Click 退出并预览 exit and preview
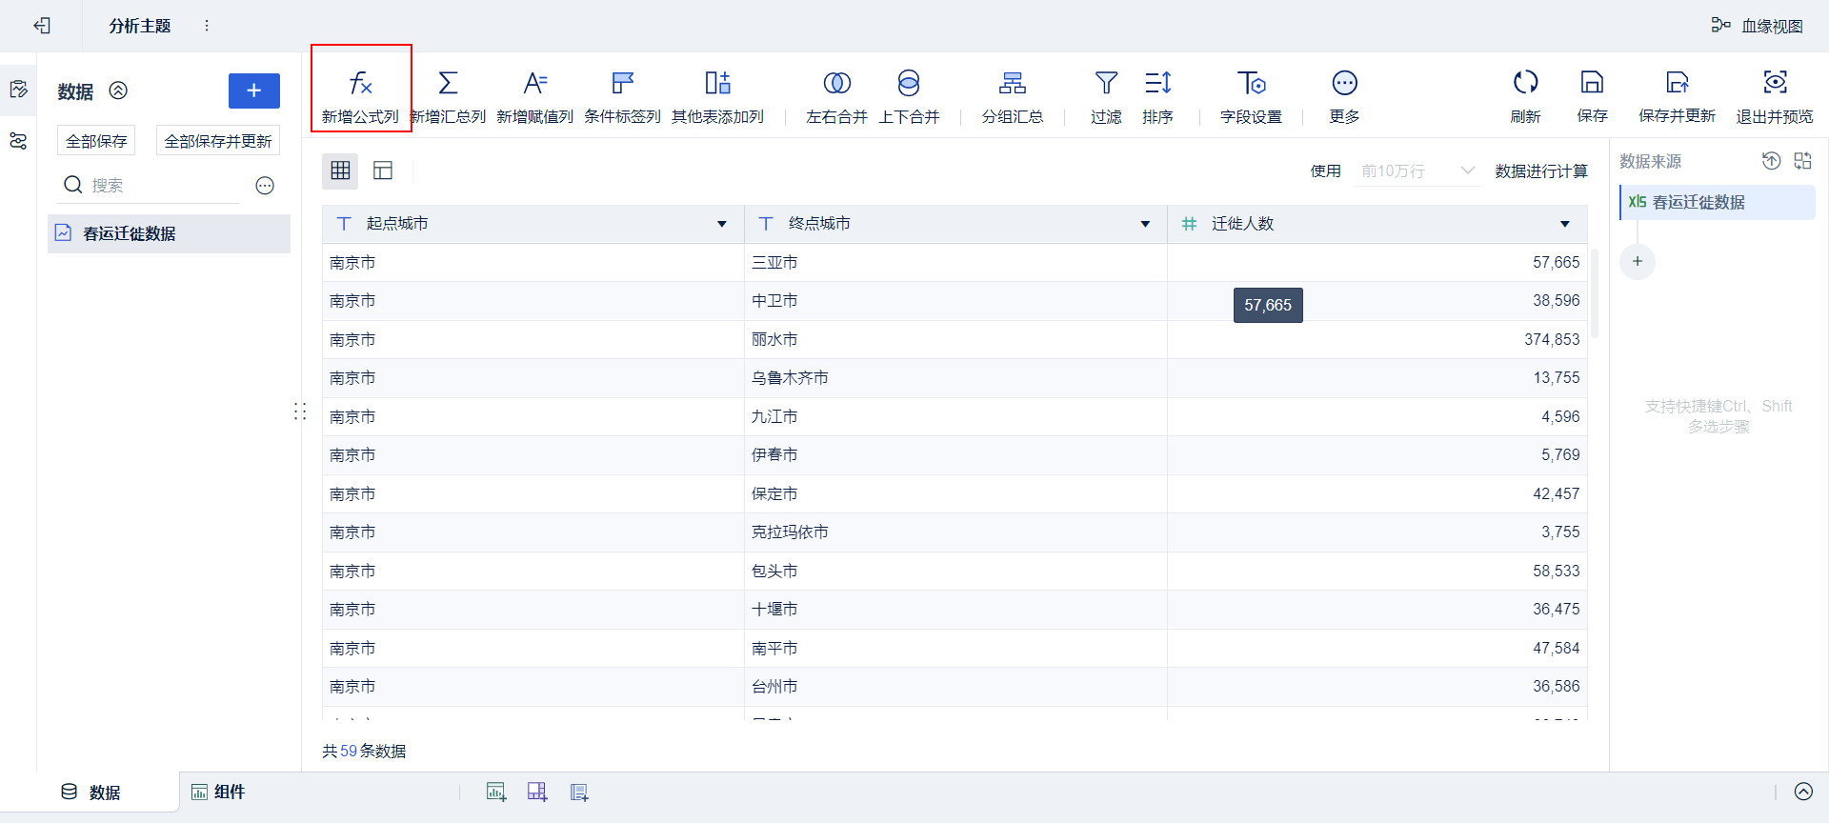 1775,96
